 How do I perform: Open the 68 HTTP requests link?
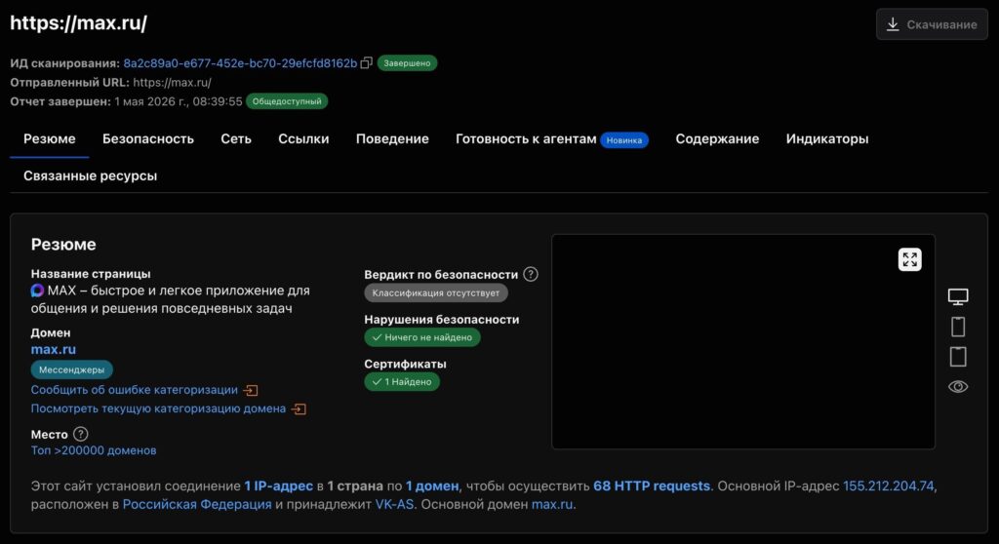[651, 486]
